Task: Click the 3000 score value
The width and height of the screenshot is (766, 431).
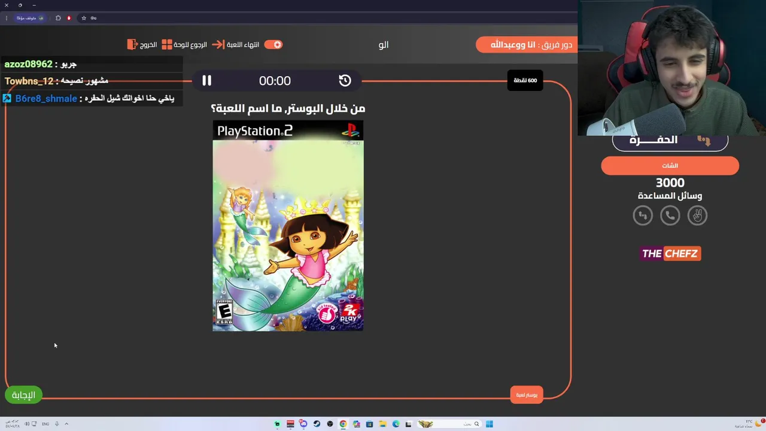Action: (670, 183)
